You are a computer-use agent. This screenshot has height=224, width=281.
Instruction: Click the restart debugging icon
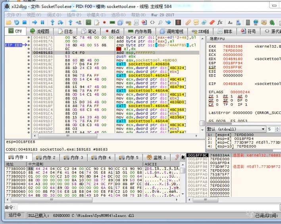(x=17, y=22)
